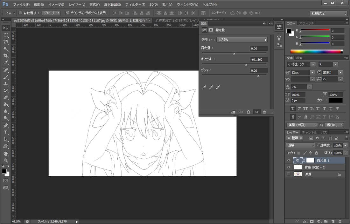Click the create new layer icon
This screenshot has width=350, height=224.
pyautogui.click(x=332, y=221)
